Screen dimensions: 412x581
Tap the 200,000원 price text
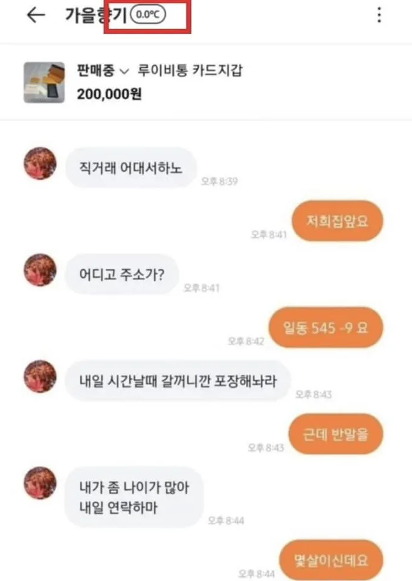pos(109,94)
